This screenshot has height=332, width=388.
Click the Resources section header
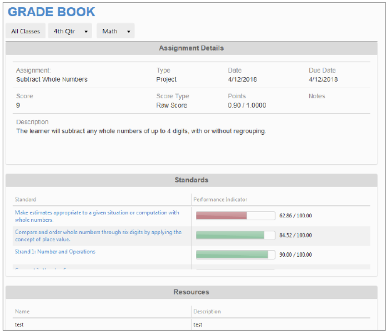coord(191,292)
